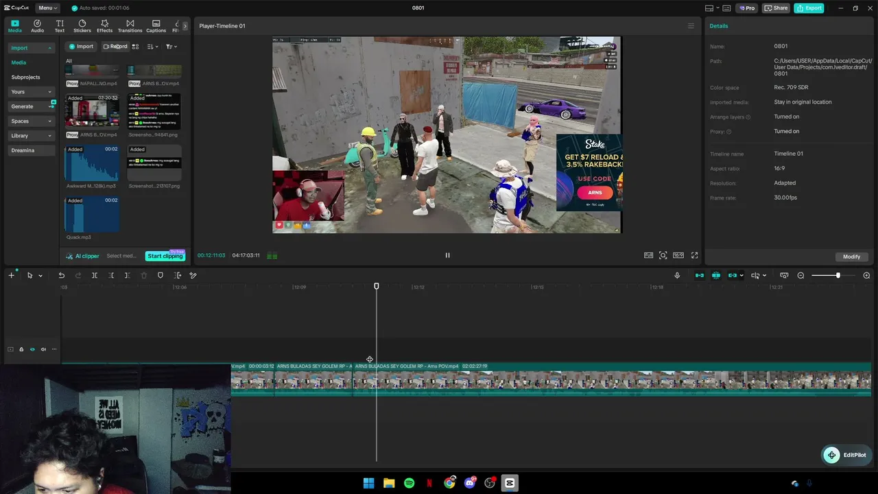Switch to the Stickers tab

coord(82,26)
